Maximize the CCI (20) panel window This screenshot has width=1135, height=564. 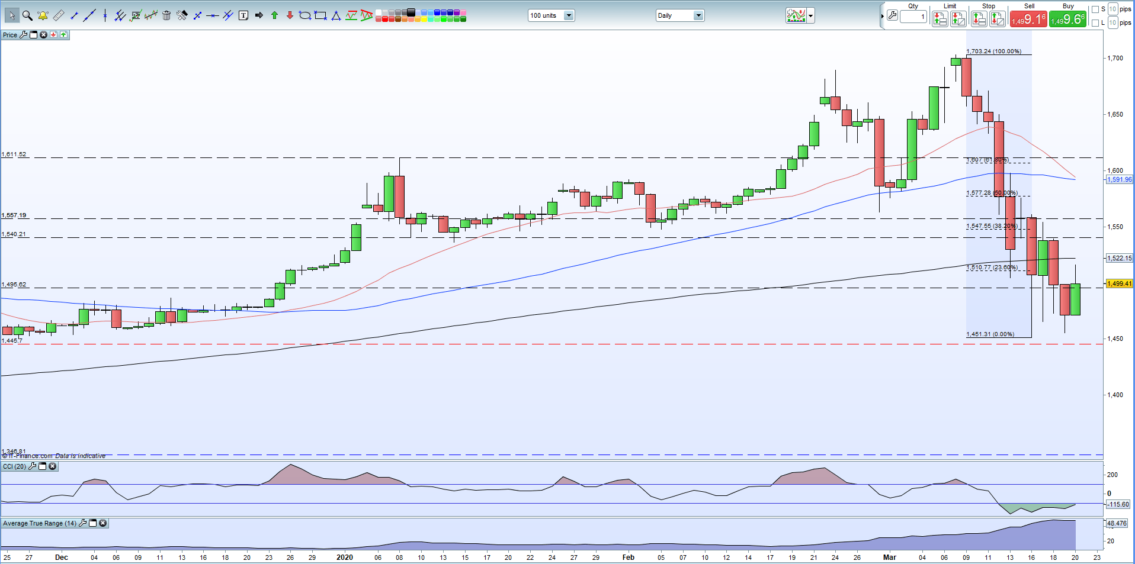click(x=42, y=466)
